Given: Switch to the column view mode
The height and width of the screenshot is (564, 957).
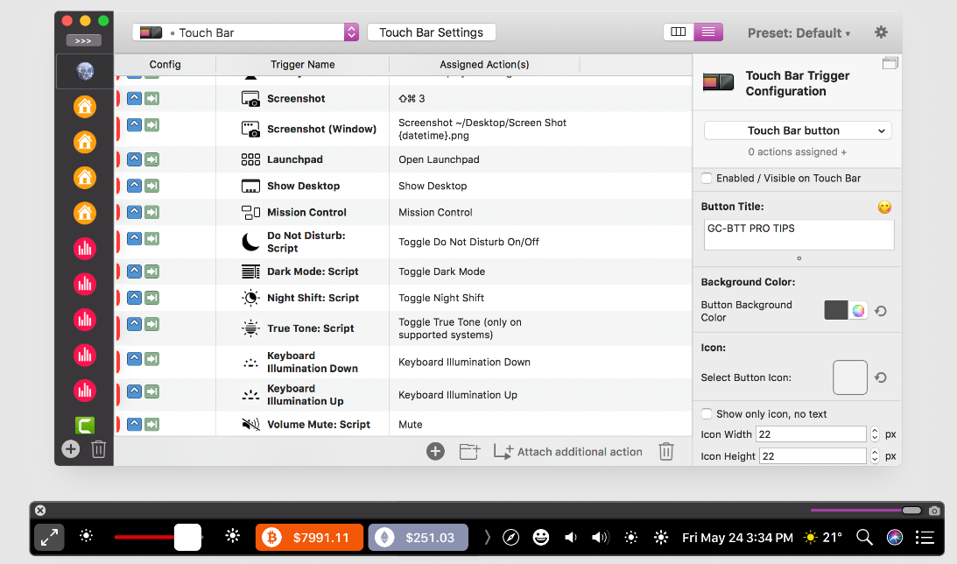Looking at the screenshot, I should (678, 32).
